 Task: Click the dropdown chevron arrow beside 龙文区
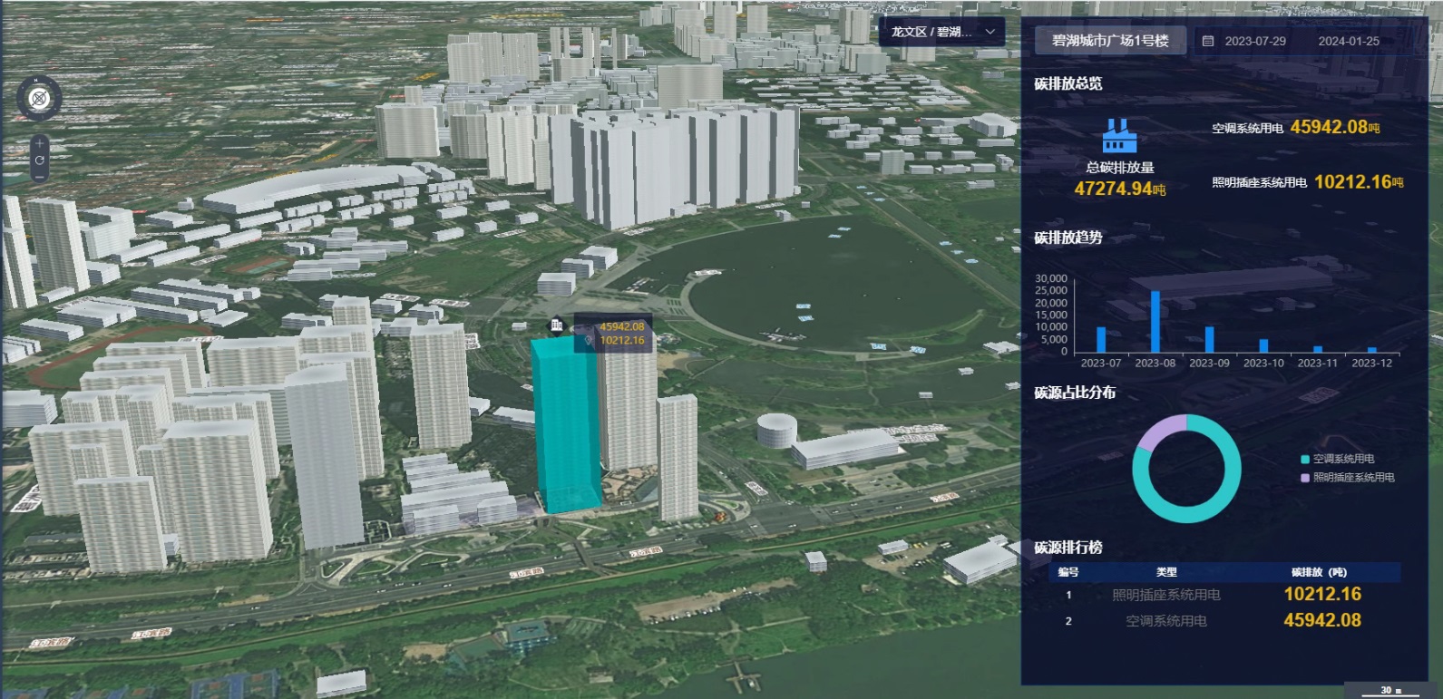click(x=990, y=32)
